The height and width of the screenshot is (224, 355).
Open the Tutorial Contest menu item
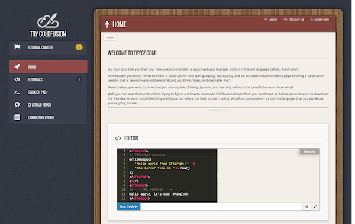(49, 47)
